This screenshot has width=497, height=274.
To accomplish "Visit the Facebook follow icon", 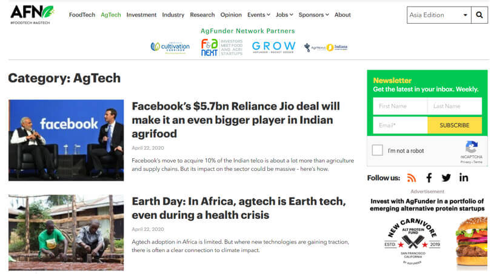I will coord(429,178).
